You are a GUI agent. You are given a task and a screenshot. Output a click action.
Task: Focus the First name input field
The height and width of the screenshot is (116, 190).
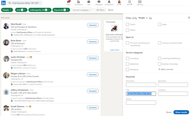coord(141,85)
